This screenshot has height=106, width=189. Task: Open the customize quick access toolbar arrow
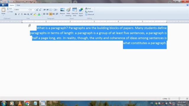pos(14,2)
